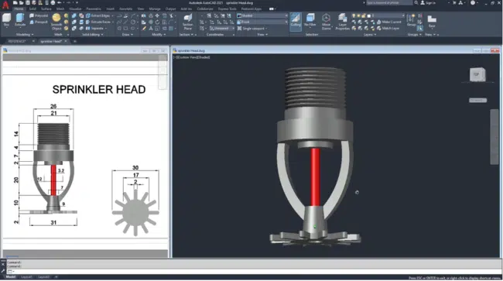Open the Shaded visual style dropdown
The height and width of the screenshot is (281, 503).
click(x=262, y=15)
